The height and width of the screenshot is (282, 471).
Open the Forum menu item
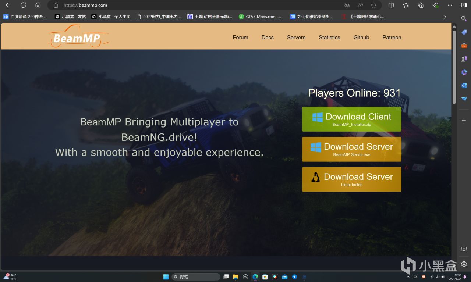240,37
